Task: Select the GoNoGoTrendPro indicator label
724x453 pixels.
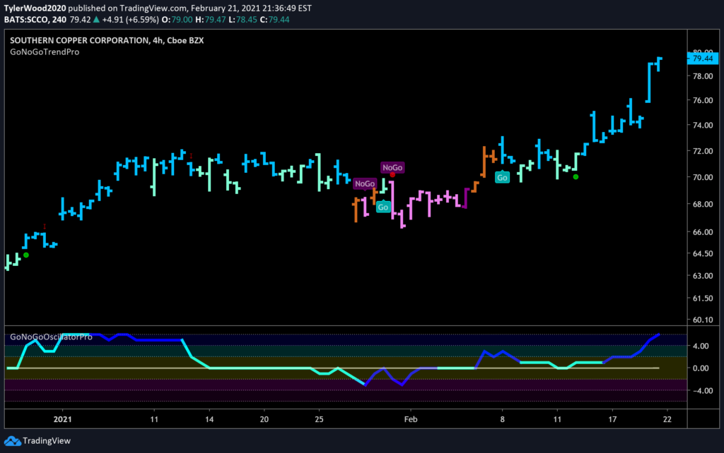Action: pyautogui.click(x=45, y=52)
